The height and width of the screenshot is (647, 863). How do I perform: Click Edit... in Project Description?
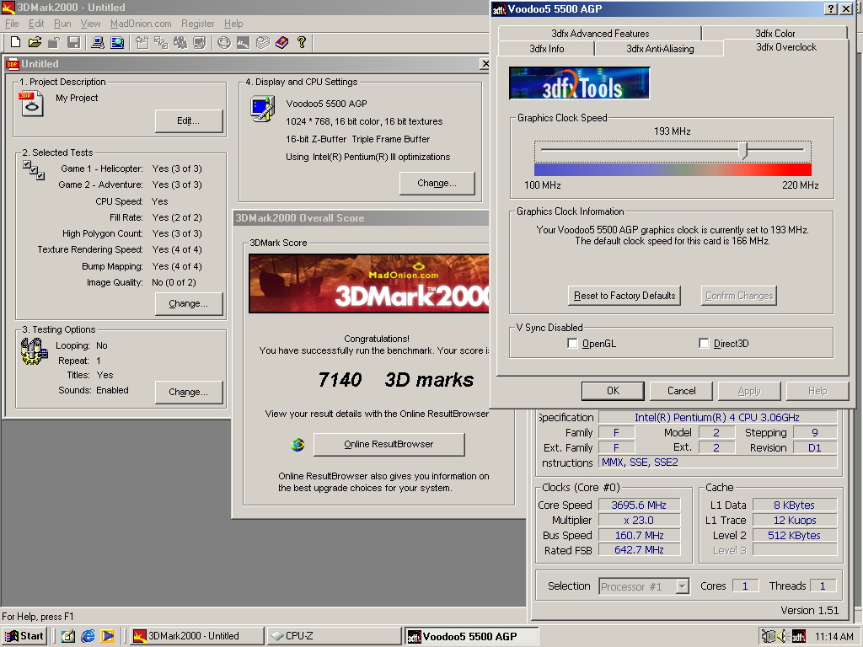[188, 121]
